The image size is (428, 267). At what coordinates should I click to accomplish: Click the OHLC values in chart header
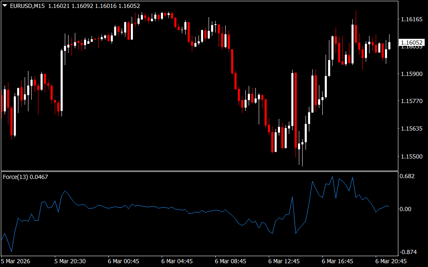[x=94, y=6]
